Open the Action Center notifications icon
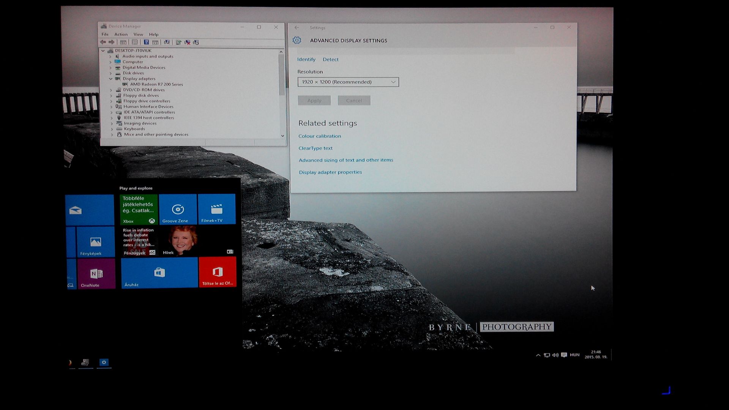 (x=564, y=355)
